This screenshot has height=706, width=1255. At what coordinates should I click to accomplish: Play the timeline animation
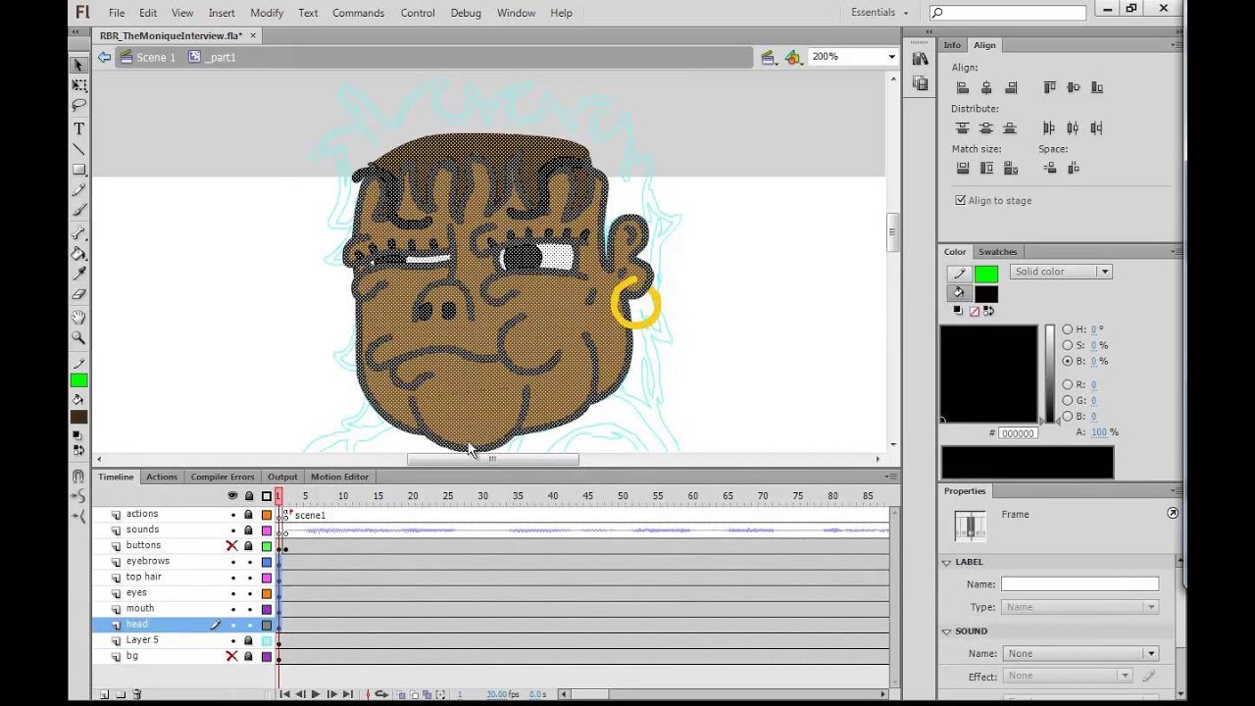[316, 694]
